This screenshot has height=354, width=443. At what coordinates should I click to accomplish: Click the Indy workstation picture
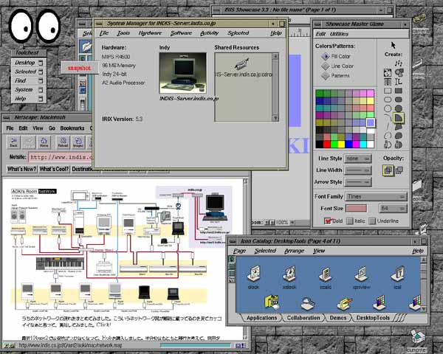[183, 73]
